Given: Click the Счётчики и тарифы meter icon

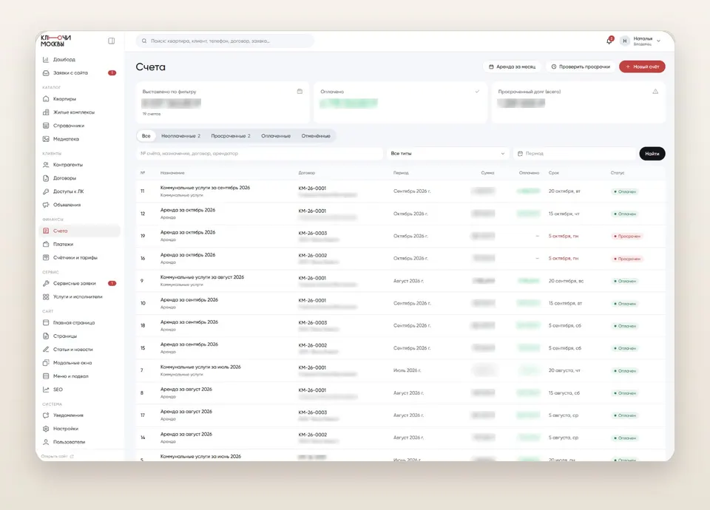Looking at the screenshot, I should [46, 257].
